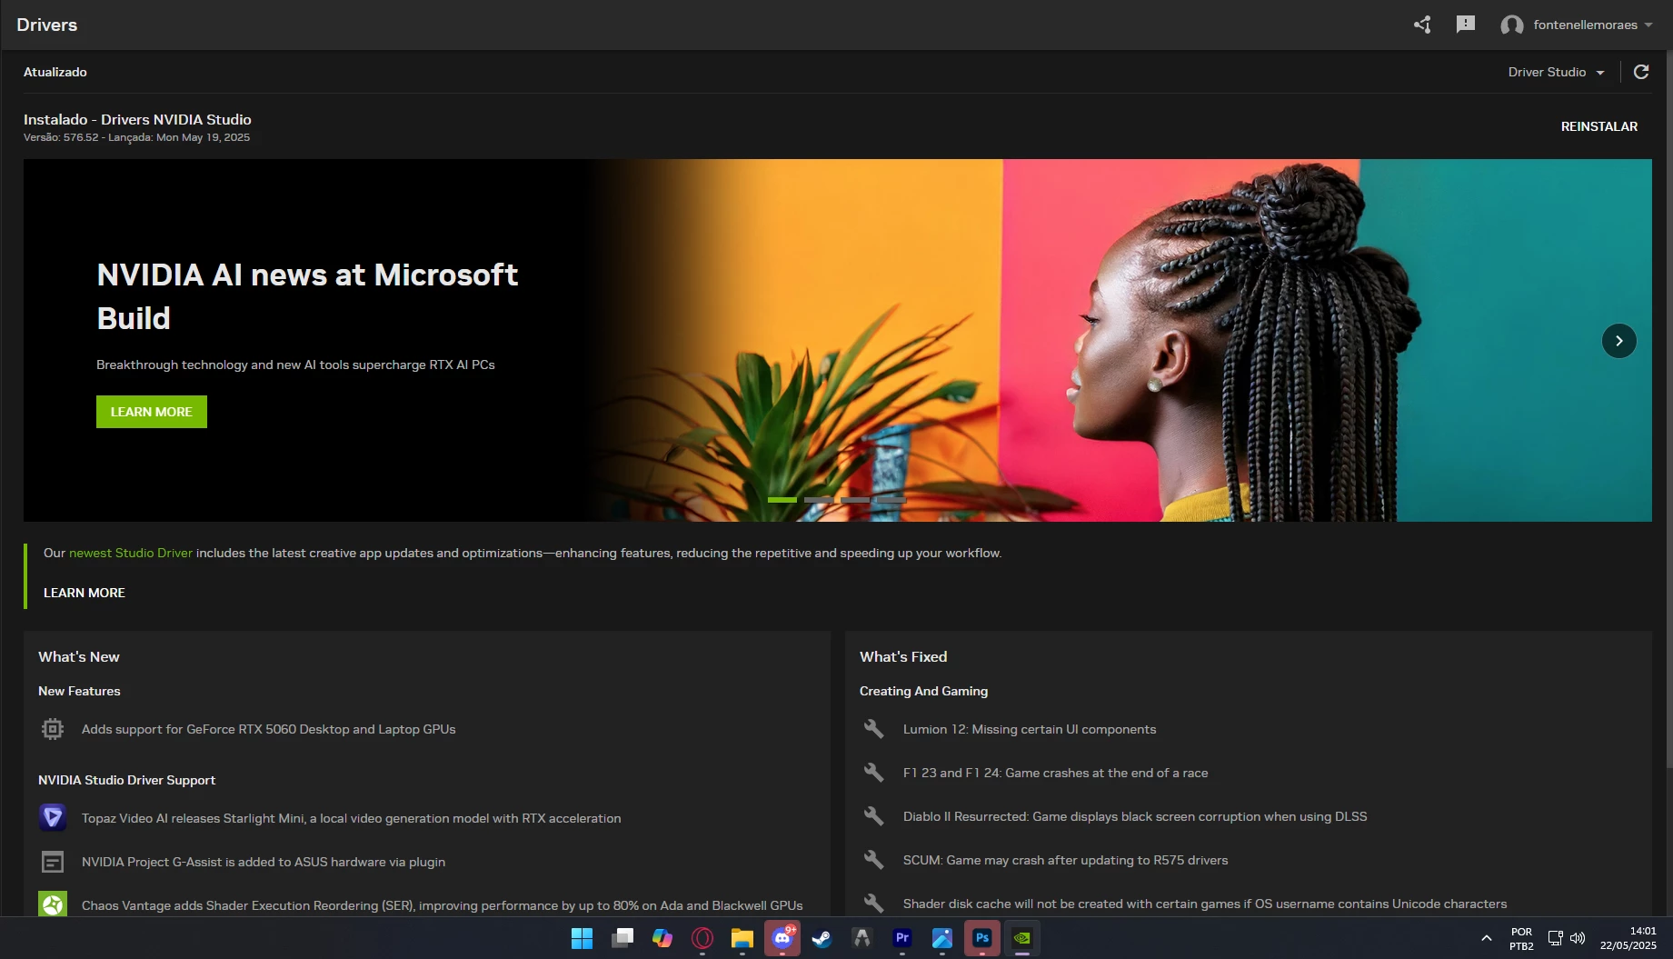The width and height of the screenshot is (1673, 959).
Task: Click the wrench icon beside F1 23 fix
Action: tap(873, 773)
